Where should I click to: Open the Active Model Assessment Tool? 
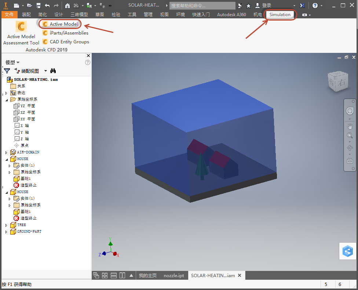[21, 33]
